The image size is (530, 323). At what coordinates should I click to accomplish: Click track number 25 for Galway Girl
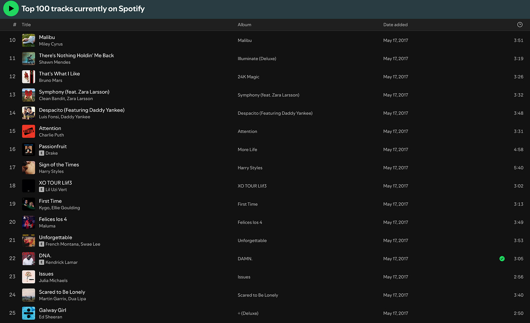point(12,313)
